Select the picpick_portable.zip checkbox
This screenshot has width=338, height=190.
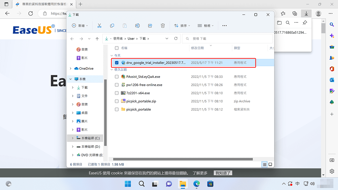(116, 101)
